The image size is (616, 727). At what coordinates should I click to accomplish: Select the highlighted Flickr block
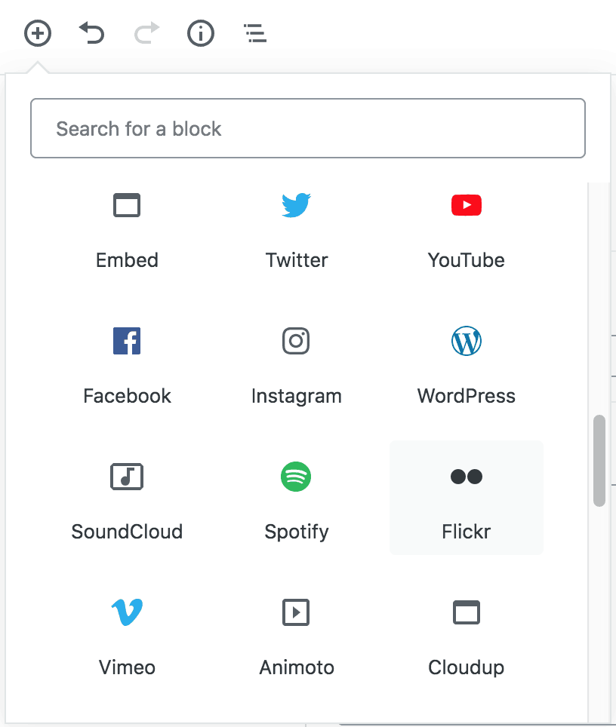pos(466,498)
